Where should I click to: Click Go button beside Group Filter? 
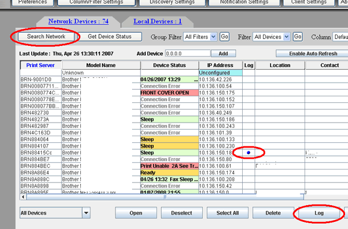point(224,37)
